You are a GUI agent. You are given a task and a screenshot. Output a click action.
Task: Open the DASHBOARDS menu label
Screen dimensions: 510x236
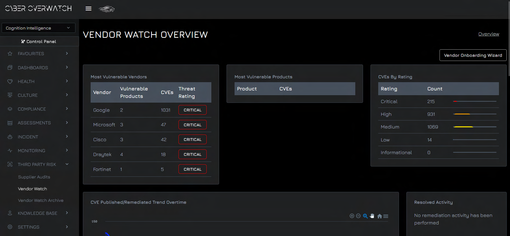click(x=33, y=68)
